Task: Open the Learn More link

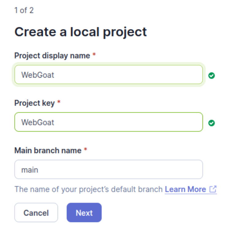Action: click(185, 189)
